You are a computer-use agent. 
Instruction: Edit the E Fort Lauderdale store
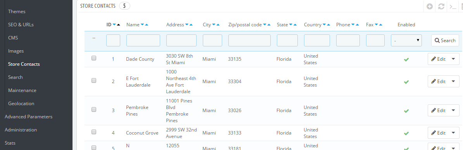[439, 82]
